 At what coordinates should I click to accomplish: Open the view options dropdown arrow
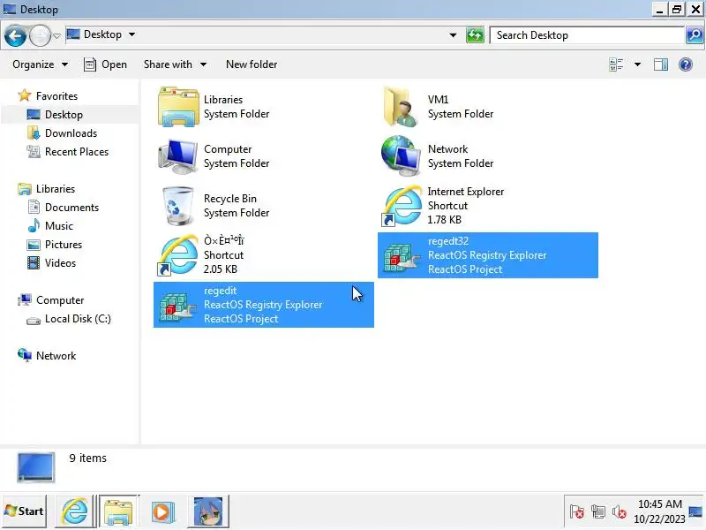point(637,64)
